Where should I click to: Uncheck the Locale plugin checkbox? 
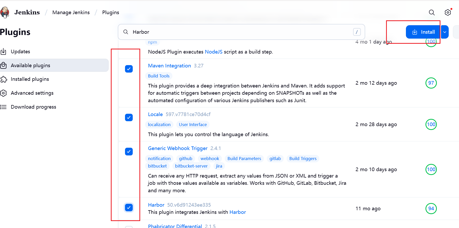[x=129, y=117]
